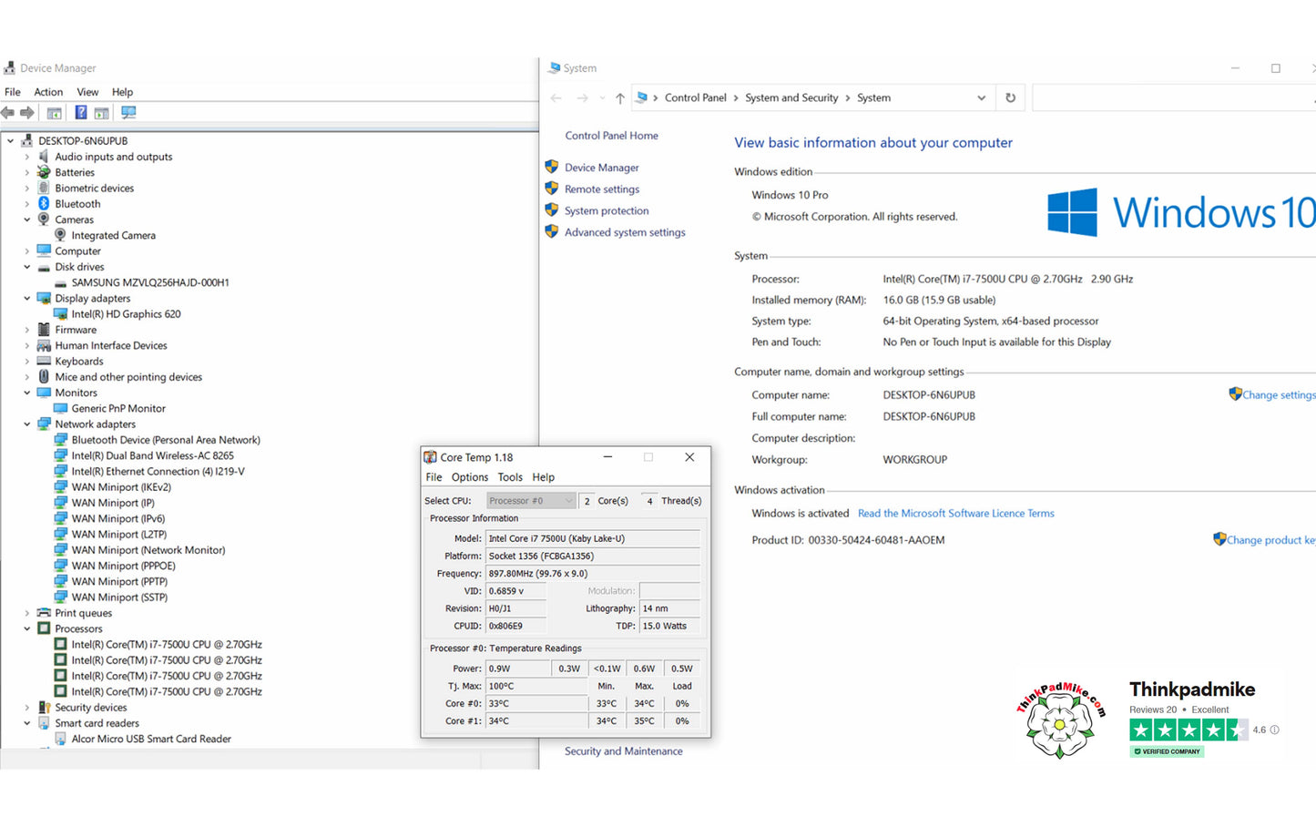1316x827 pixels.
Task: Click the shield icon beside Change settings
Action: coord(1235,394)
